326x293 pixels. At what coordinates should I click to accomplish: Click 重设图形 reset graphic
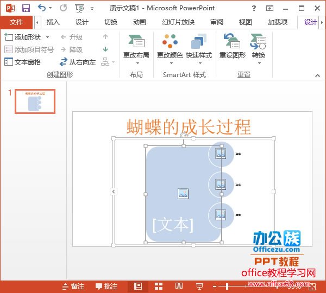233,47
